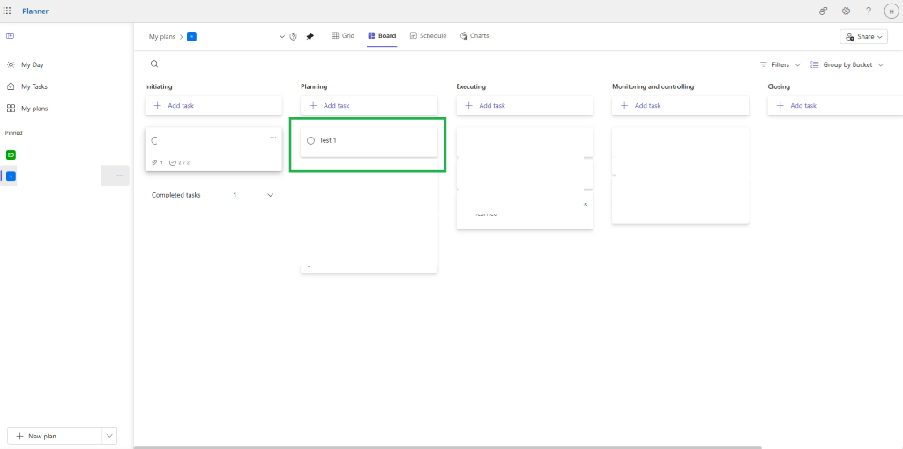Open the account avatar H menu
This screenshot has height=449, width=903.
tap(892, 11)
